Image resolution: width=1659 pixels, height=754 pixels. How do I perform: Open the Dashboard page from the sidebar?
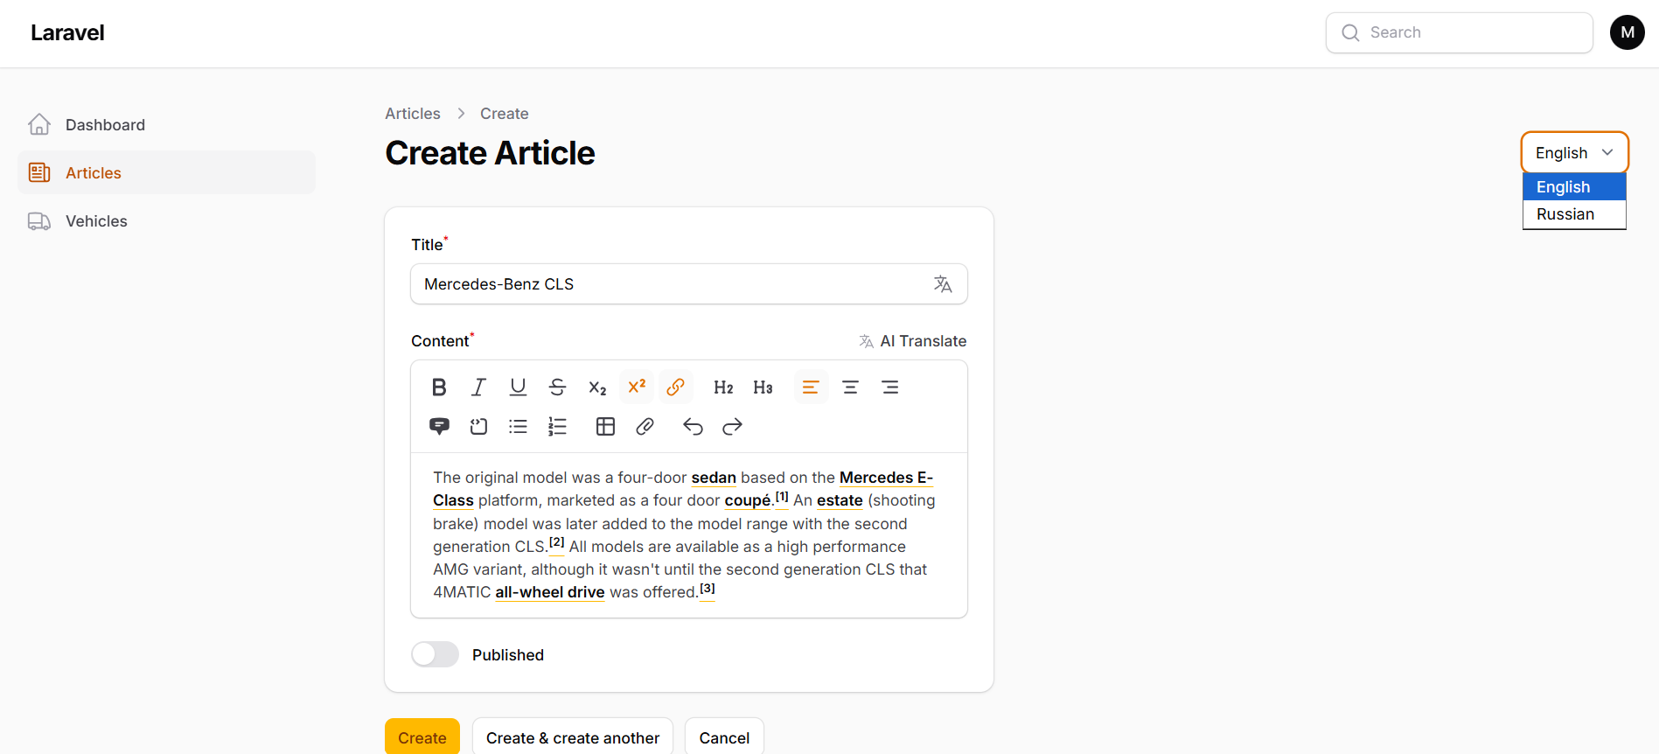point(166,125)
